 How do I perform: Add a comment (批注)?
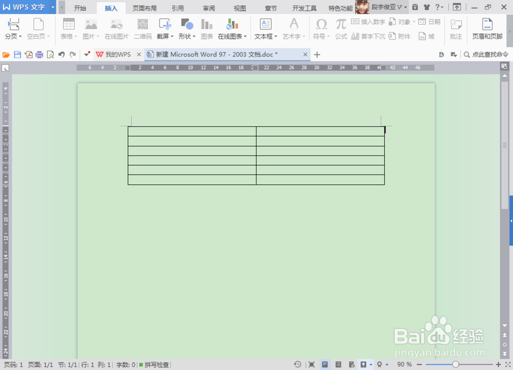456,28
